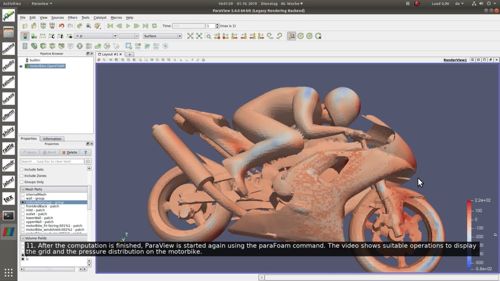Check the wall - group mesh part

click(x=23, y=198)
